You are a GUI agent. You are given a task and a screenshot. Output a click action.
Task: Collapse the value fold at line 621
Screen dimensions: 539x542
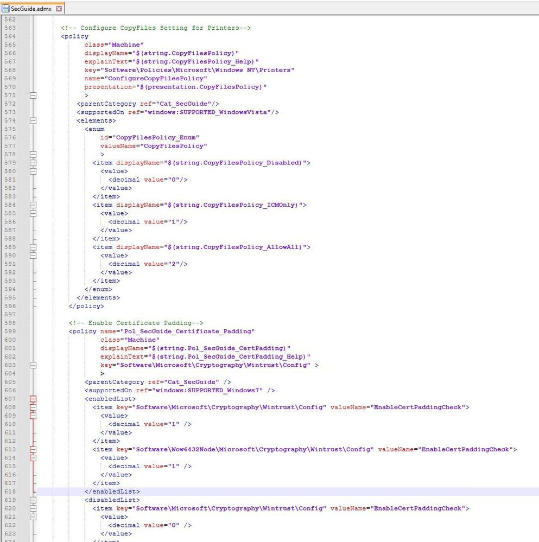click(33, 517)
